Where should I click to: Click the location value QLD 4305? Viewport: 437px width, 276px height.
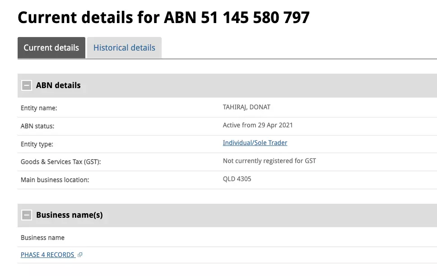pyautogui.click(x=237, y=179)
